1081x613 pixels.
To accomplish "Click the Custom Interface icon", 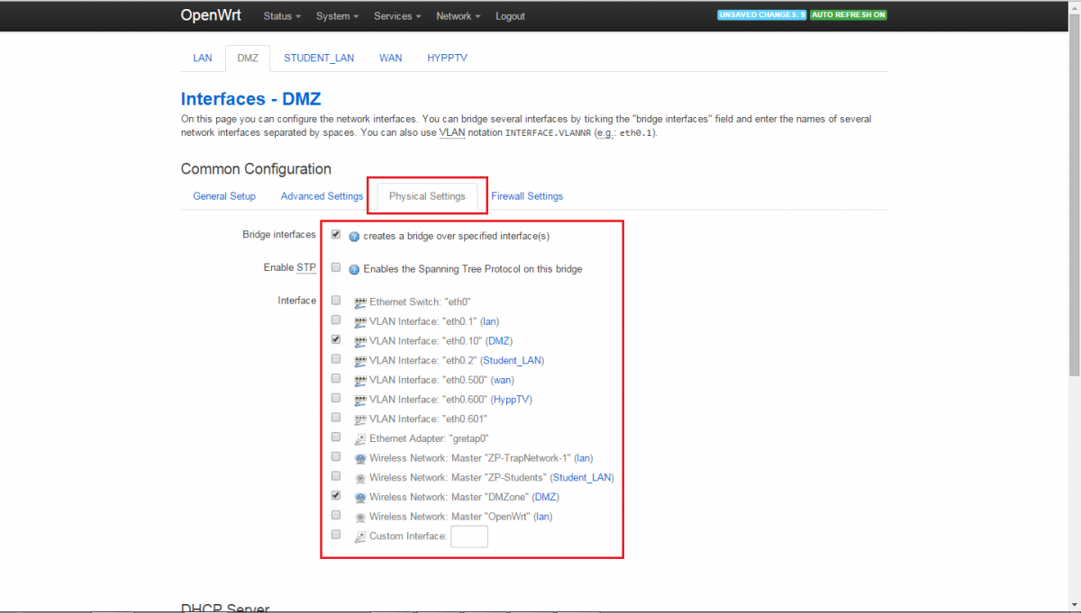I will tap(360, 536).
